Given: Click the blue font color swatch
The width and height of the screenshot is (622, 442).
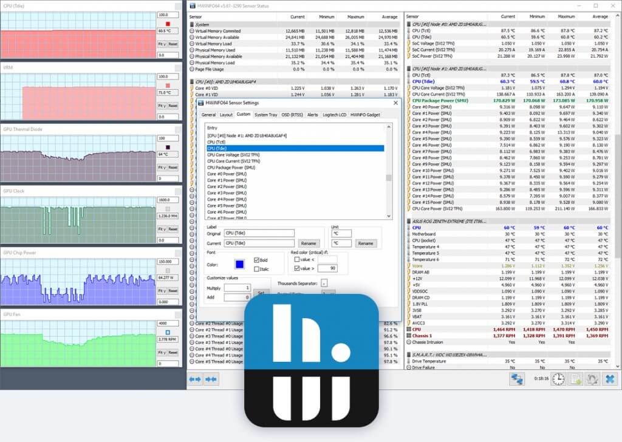Looking at the screenshot, I should click(239, 263).
